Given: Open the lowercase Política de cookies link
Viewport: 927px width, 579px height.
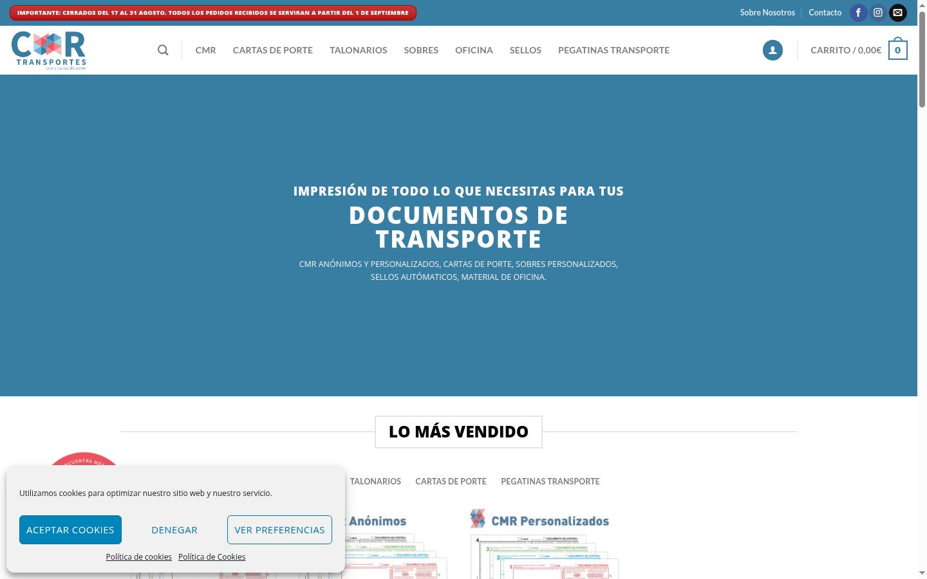Looking at the screenshot, I should pyautogui.click(x=139, y=557).
